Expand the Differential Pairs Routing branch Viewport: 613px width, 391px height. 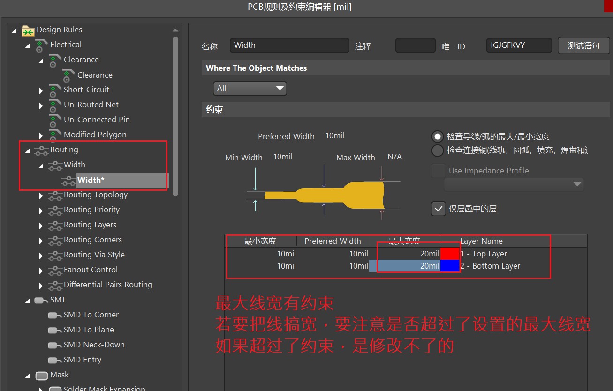click(x=41, y=285)
